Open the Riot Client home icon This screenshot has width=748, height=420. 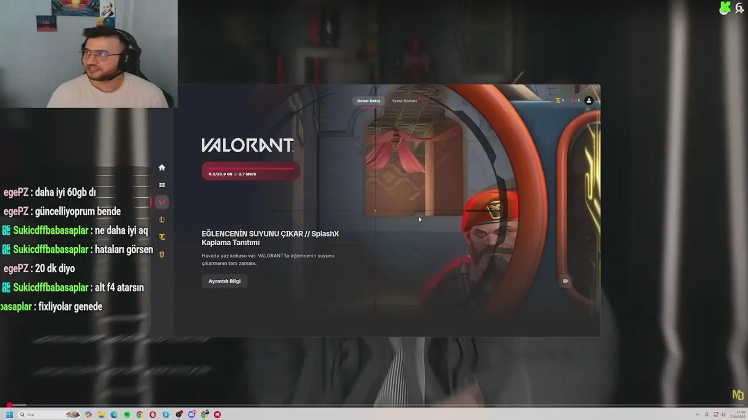[162, 167]
